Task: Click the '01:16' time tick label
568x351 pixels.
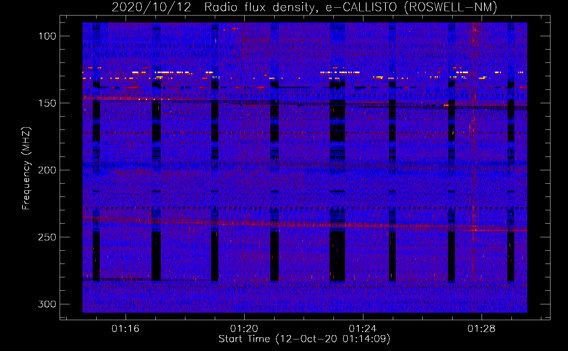Action: [125, 329]
